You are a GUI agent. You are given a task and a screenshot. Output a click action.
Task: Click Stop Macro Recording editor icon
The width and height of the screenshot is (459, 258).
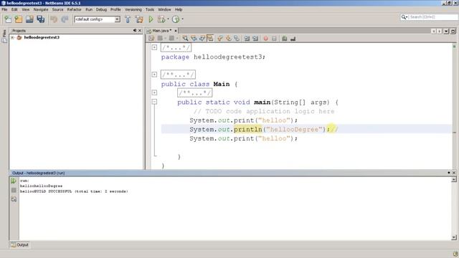[x=274, y=38]
